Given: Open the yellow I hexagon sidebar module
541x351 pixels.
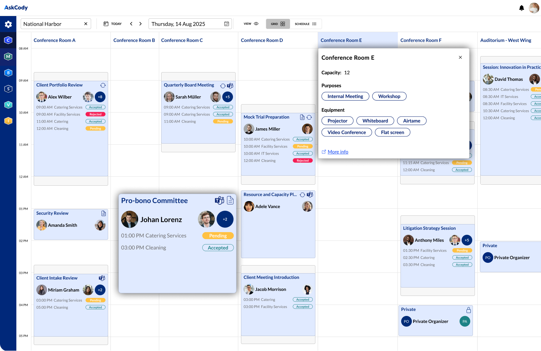Looking at the screenshot, I should (x=8, y=121).
